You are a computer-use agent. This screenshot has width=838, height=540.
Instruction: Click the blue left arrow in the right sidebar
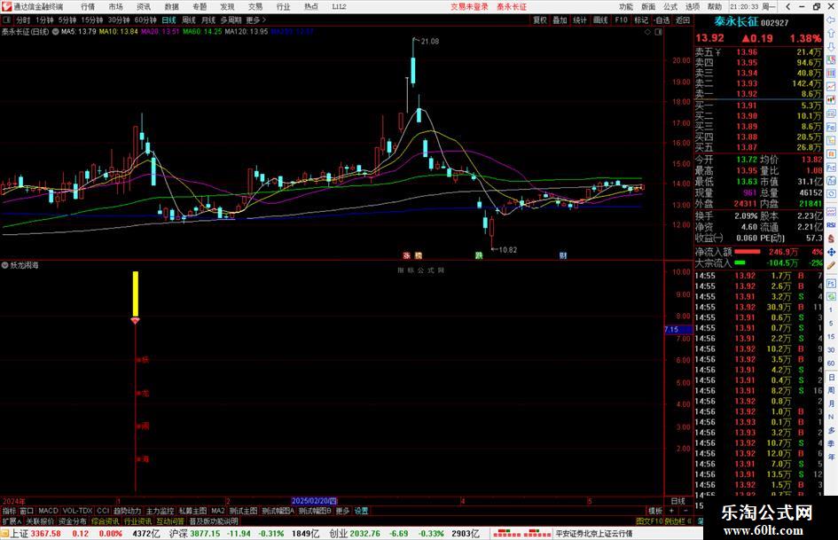pyautogui.click(x=831, y=20)
